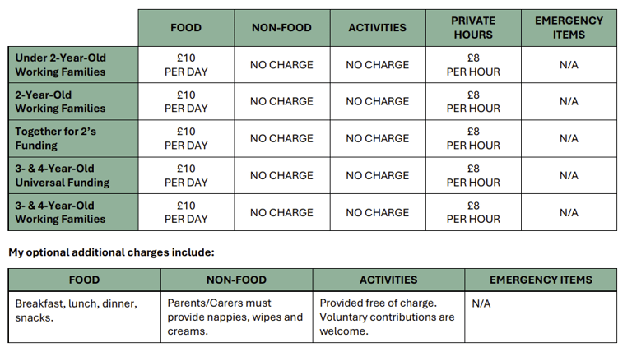Select £8 per hour cell in Together for 2's row
The image size is (632, 352).
click(x=473, y=138)
